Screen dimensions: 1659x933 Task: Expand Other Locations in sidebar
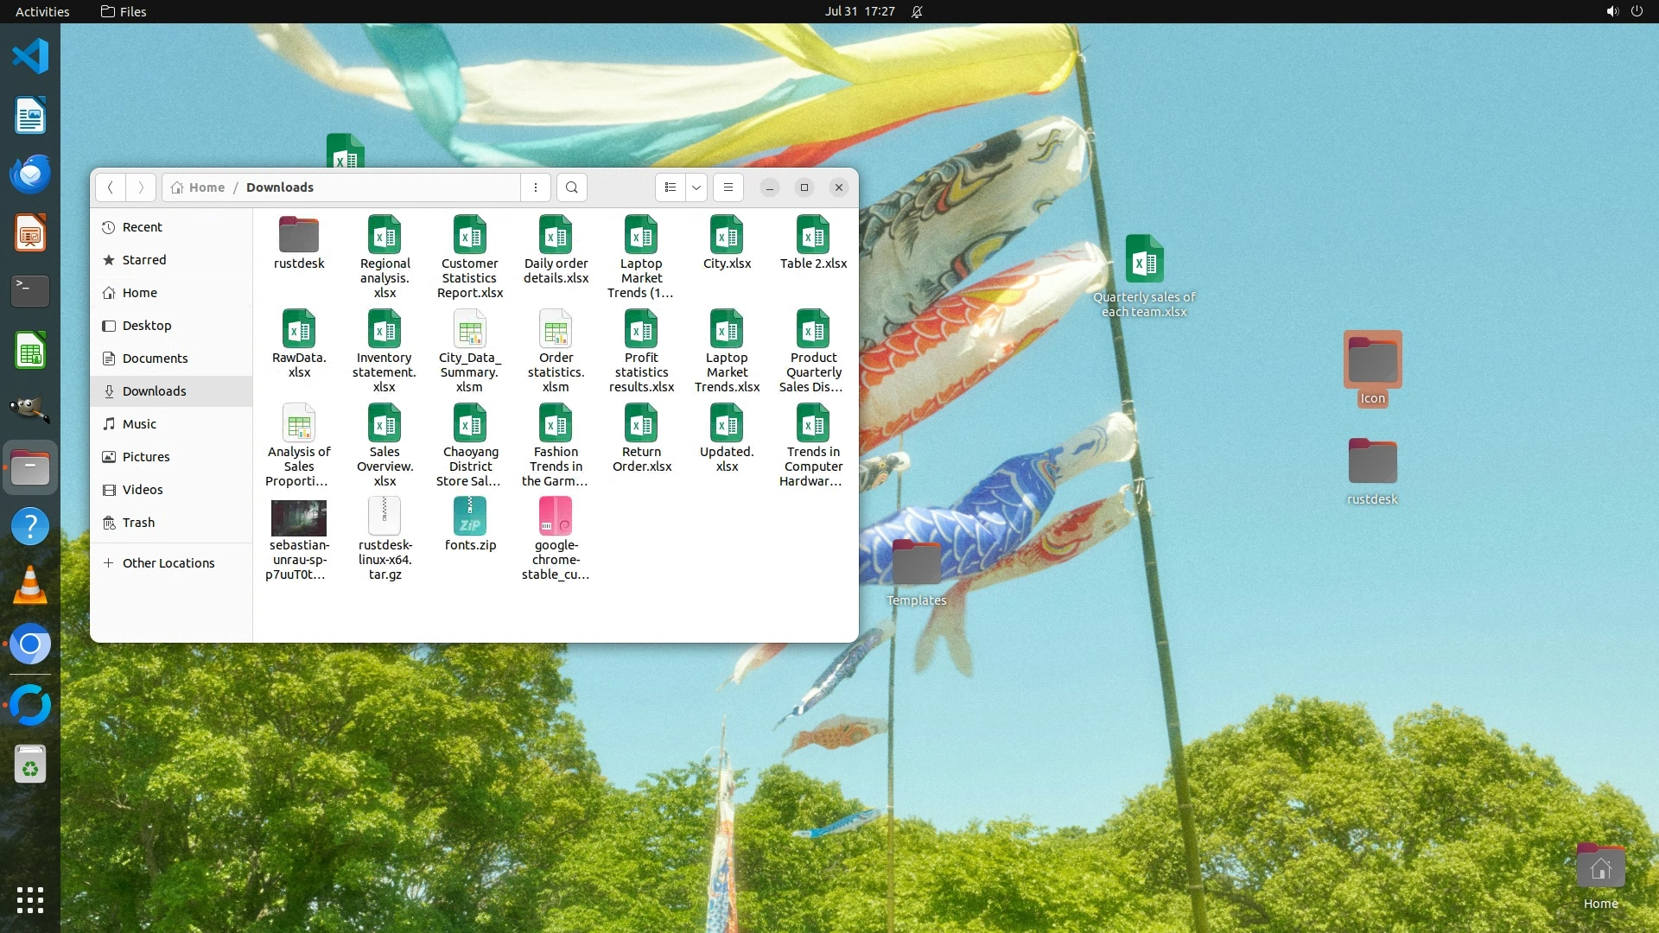pos(168,563)
